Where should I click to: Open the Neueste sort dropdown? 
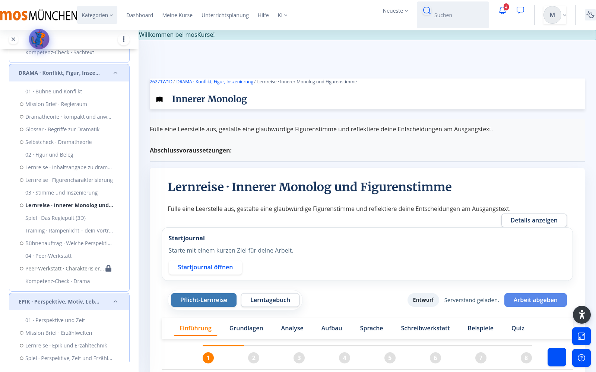tap(395, 11)
